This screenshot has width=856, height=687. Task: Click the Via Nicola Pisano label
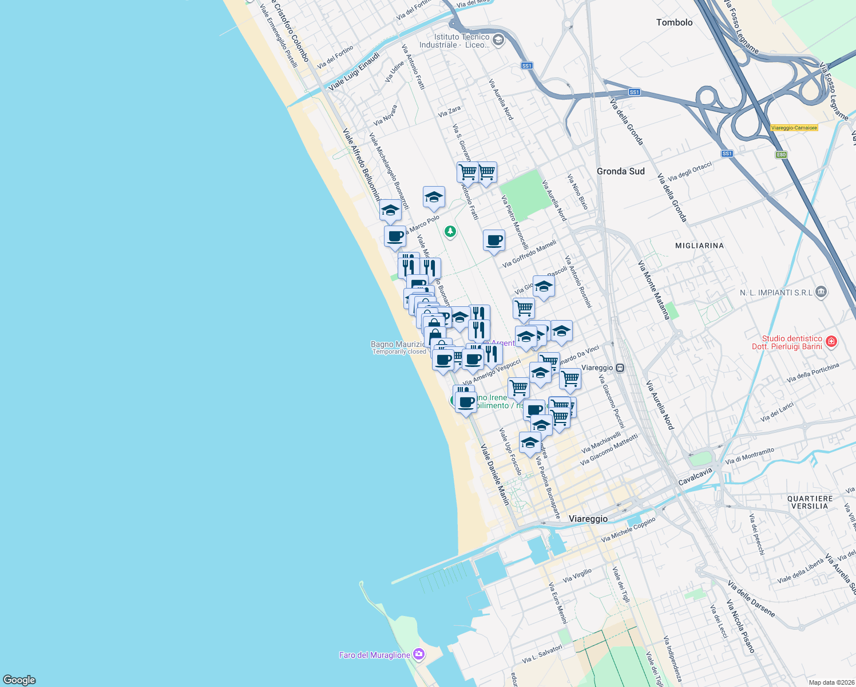pos(741,627)
